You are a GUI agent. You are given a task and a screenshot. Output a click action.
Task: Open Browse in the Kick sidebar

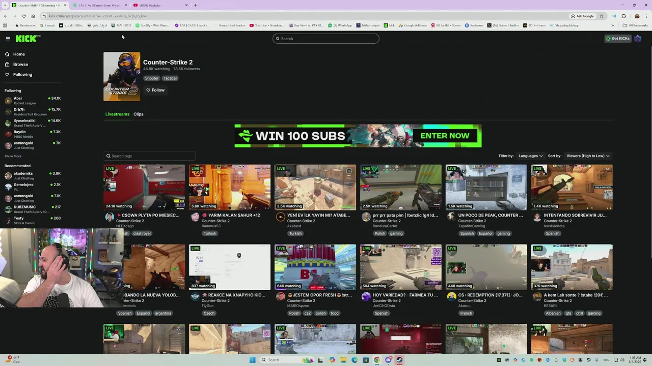pyautogui.click(x=20, y=64)
